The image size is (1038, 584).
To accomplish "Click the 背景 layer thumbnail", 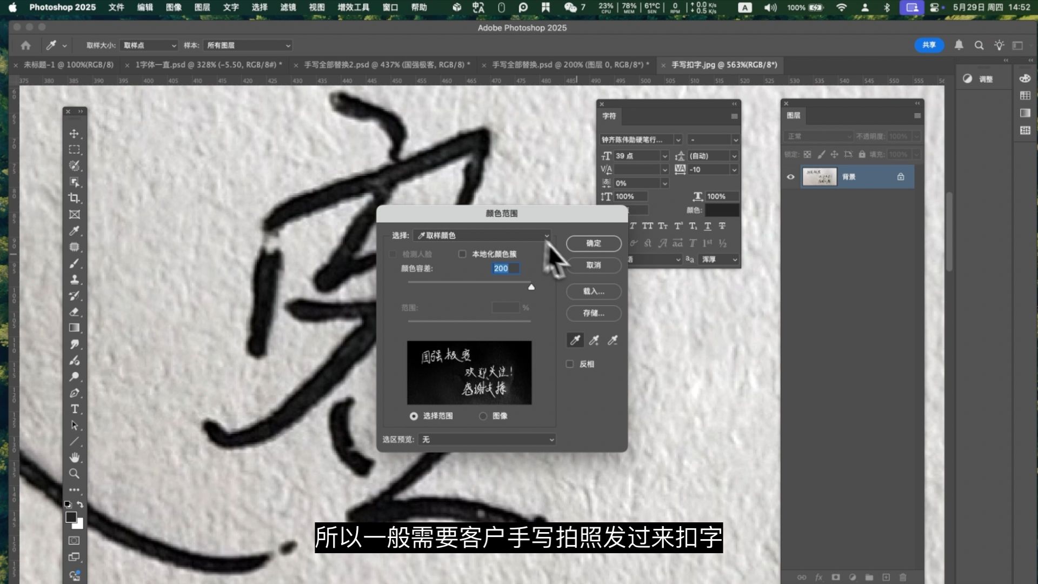I will click(820, 177).
